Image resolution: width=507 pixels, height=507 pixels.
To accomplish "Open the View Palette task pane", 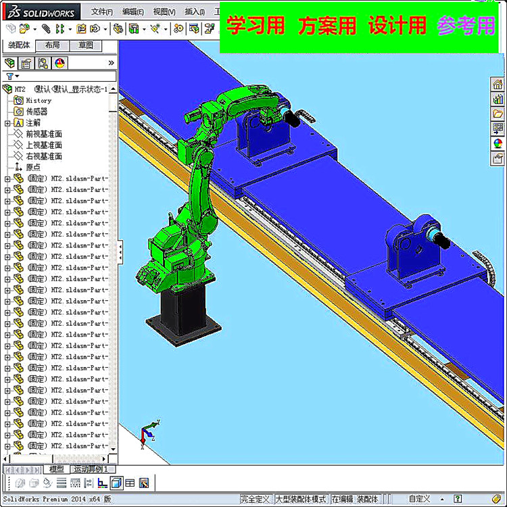I will click(x=498, y=128).
